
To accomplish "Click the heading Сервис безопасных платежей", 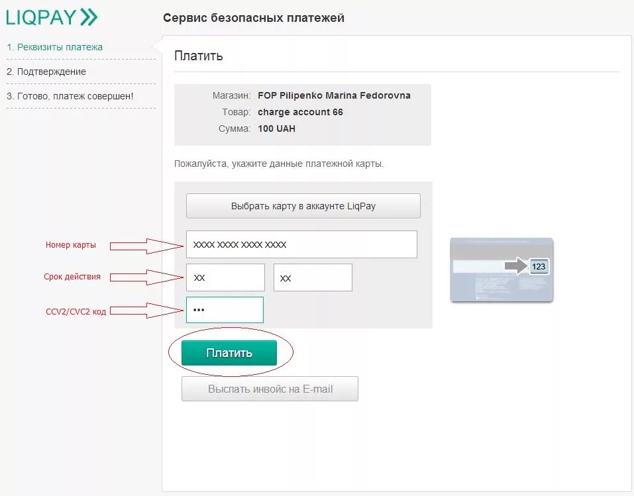I will pos(253,17).
